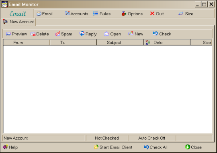Open the Accounts settings

[76, 14]
